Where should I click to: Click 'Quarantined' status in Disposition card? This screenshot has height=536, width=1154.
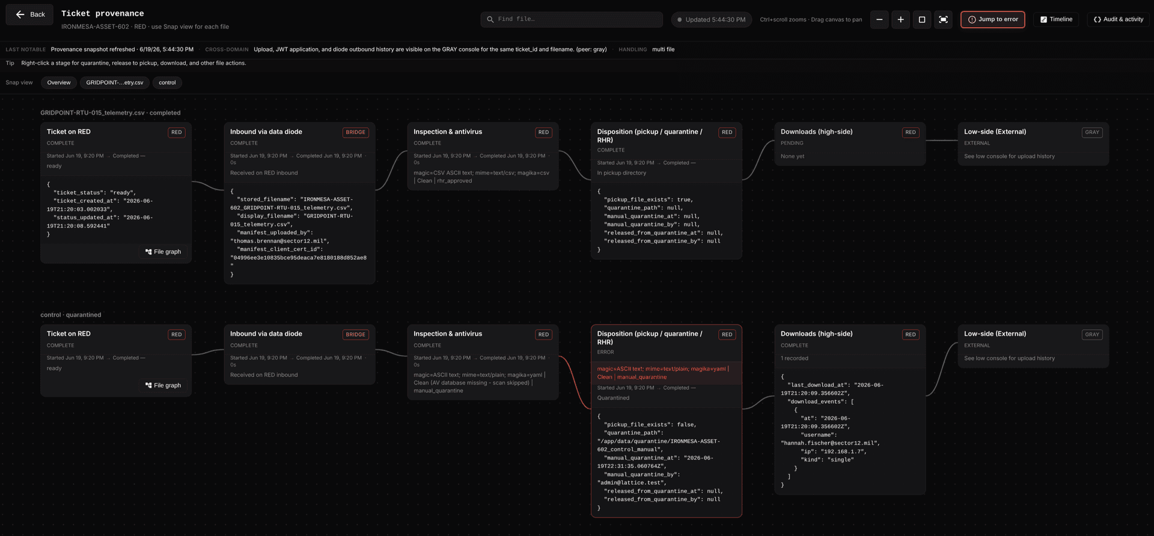tap(613, 398)
